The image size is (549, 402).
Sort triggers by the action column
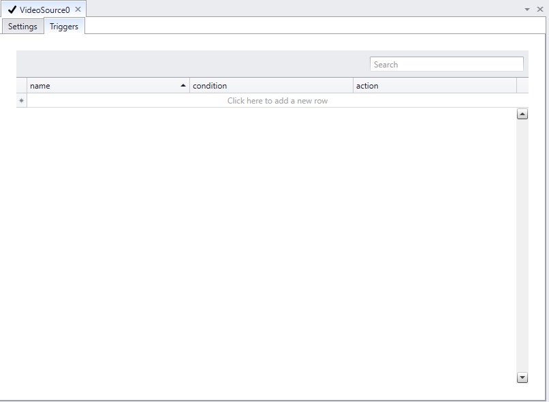coord(435,86)
